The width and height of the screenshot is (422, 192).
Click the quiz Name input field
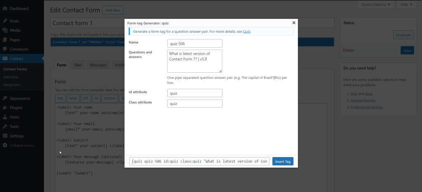click(x=195, y=43)
